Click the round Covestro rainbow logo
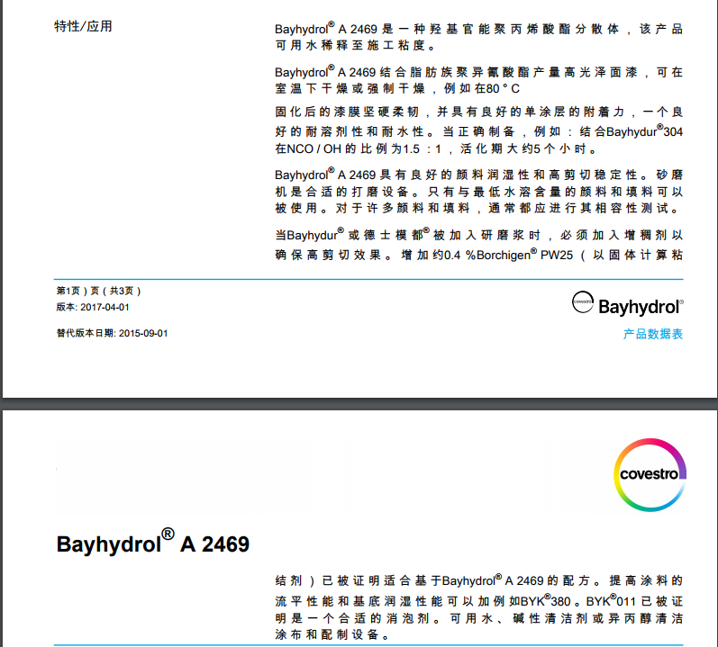 click(652, 473)
